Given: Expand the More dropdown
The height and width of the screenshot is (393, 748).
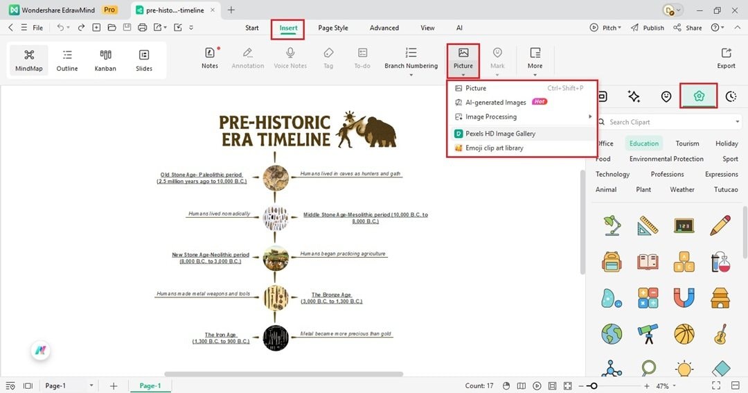Looking at the screenshot, I should 535,74.
